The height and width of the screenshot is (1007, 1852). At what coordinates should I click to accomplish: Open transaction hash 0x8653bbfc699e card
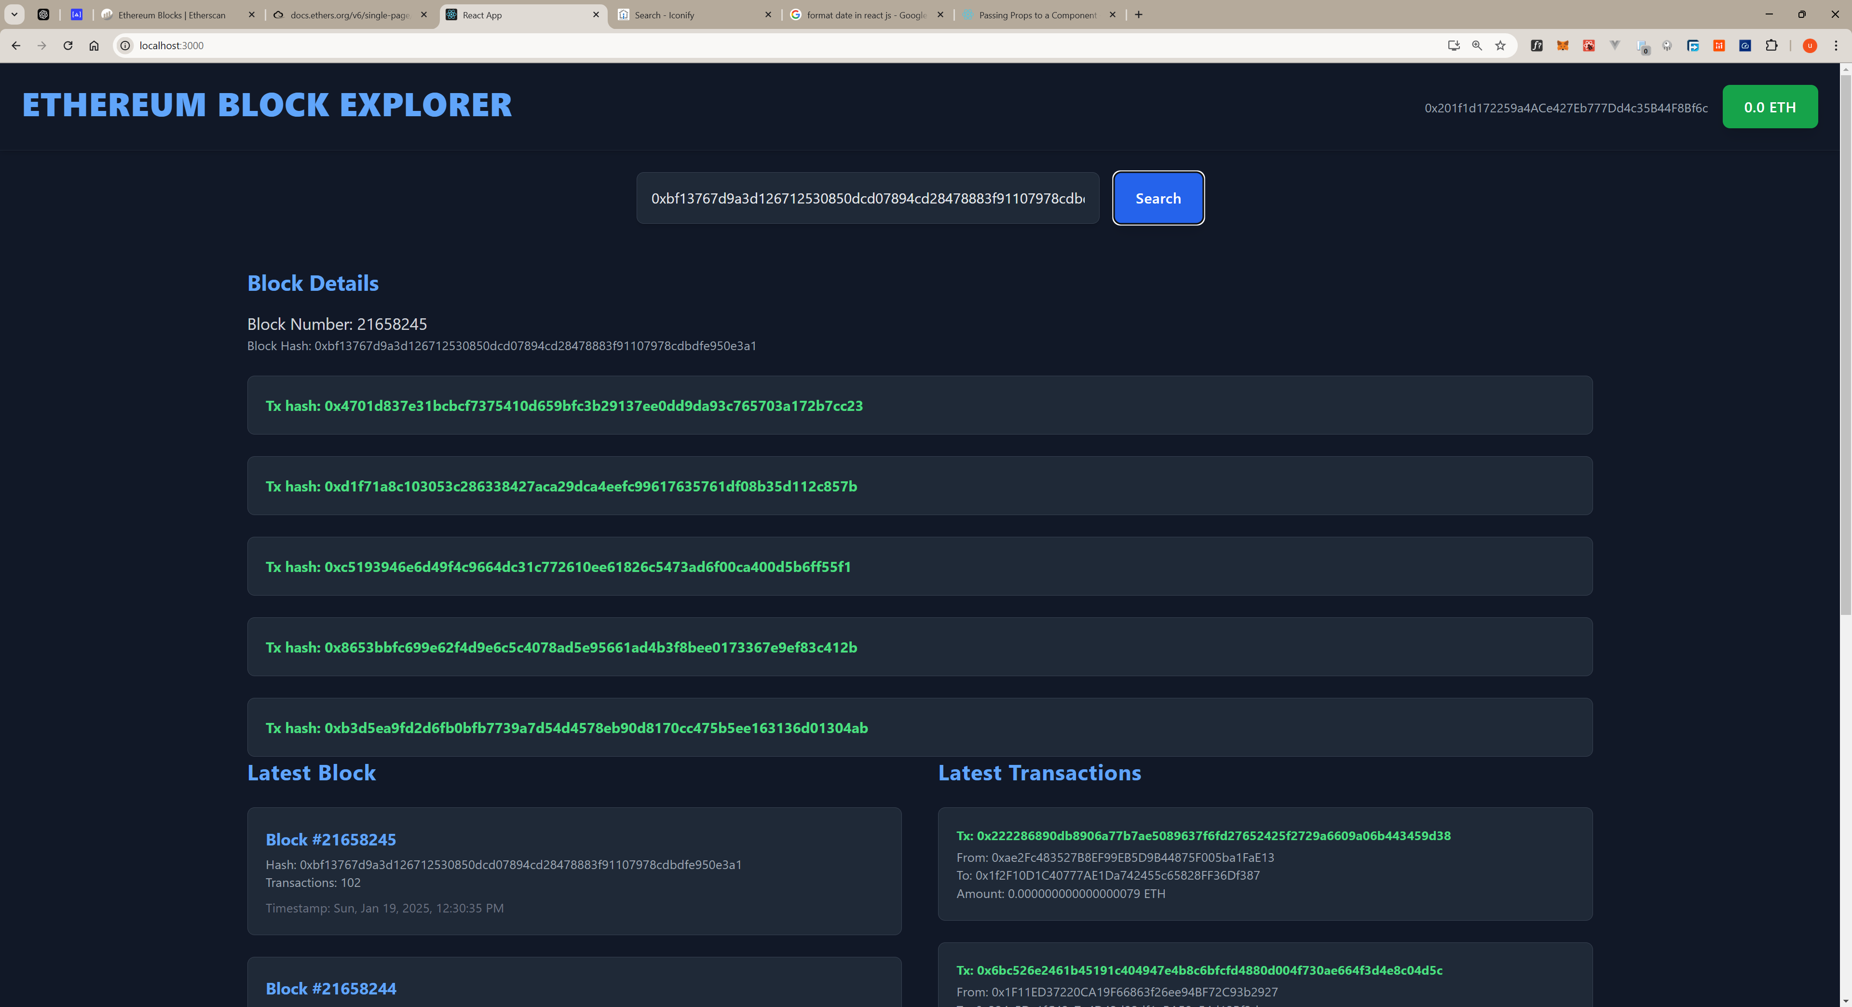pyautogui.click(x=920, y=647)
